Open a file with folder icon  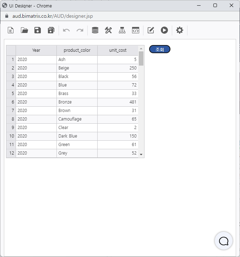(24, 30)
